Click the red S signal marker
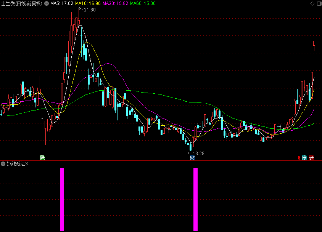Screen dimensions: 322x232 pos(299,158)
